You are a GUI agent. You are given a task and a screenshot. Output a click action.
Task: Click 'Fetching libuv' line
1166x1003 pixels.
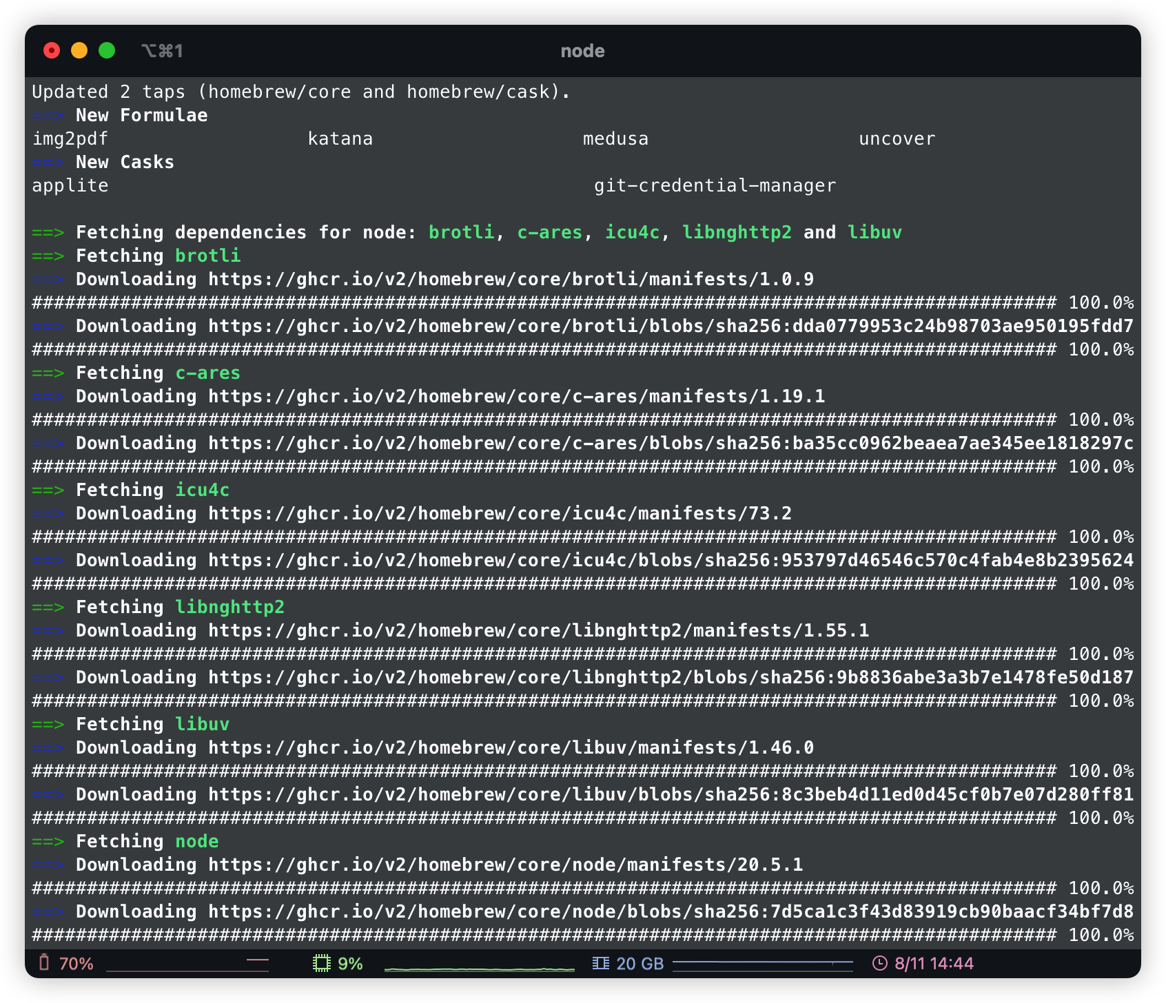click(x=131, y=724)
